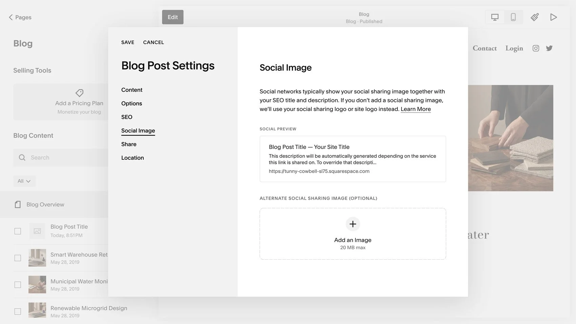Open the Location settings tab
576x324 pixels.
click(132, 158)
